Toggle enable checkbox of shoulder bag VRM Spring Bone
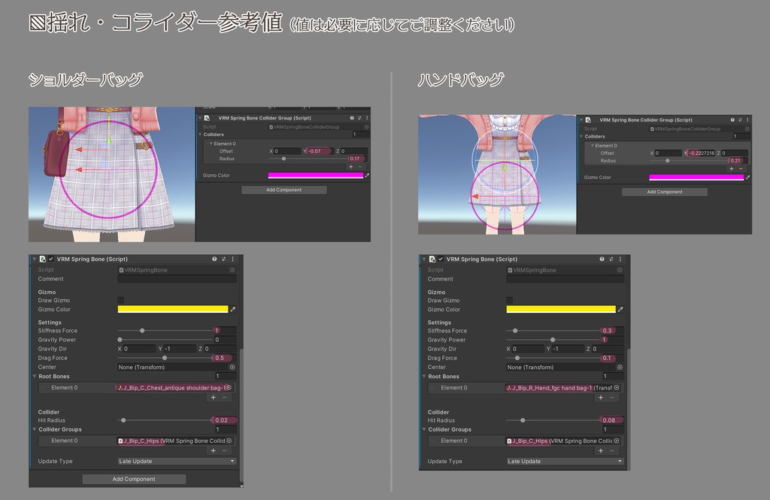 (x=51, y=259)
